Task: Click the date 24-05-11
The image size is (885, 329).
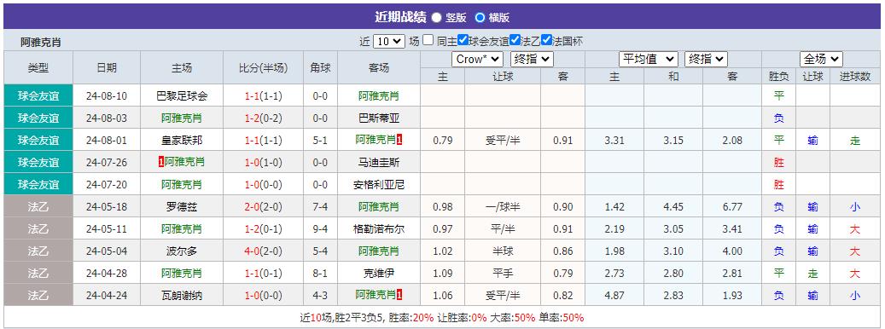Action: pyautogui.click(x=107, y=229)
